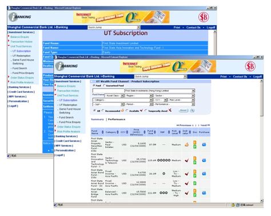The image size is (271, 216).
Task: Open UT Redemption in back window sidebar
Action: click(x=21, y=56)
